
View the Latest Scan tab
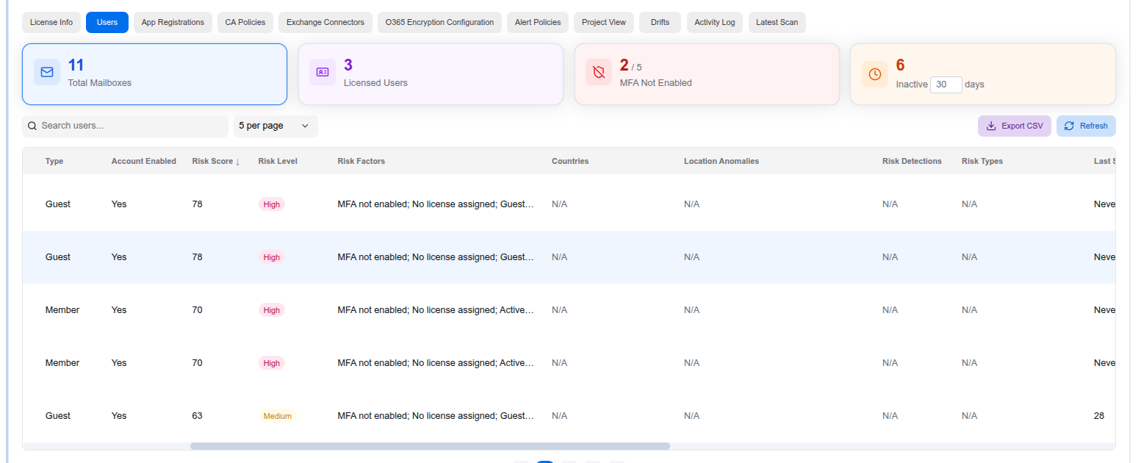pos(777,22)
